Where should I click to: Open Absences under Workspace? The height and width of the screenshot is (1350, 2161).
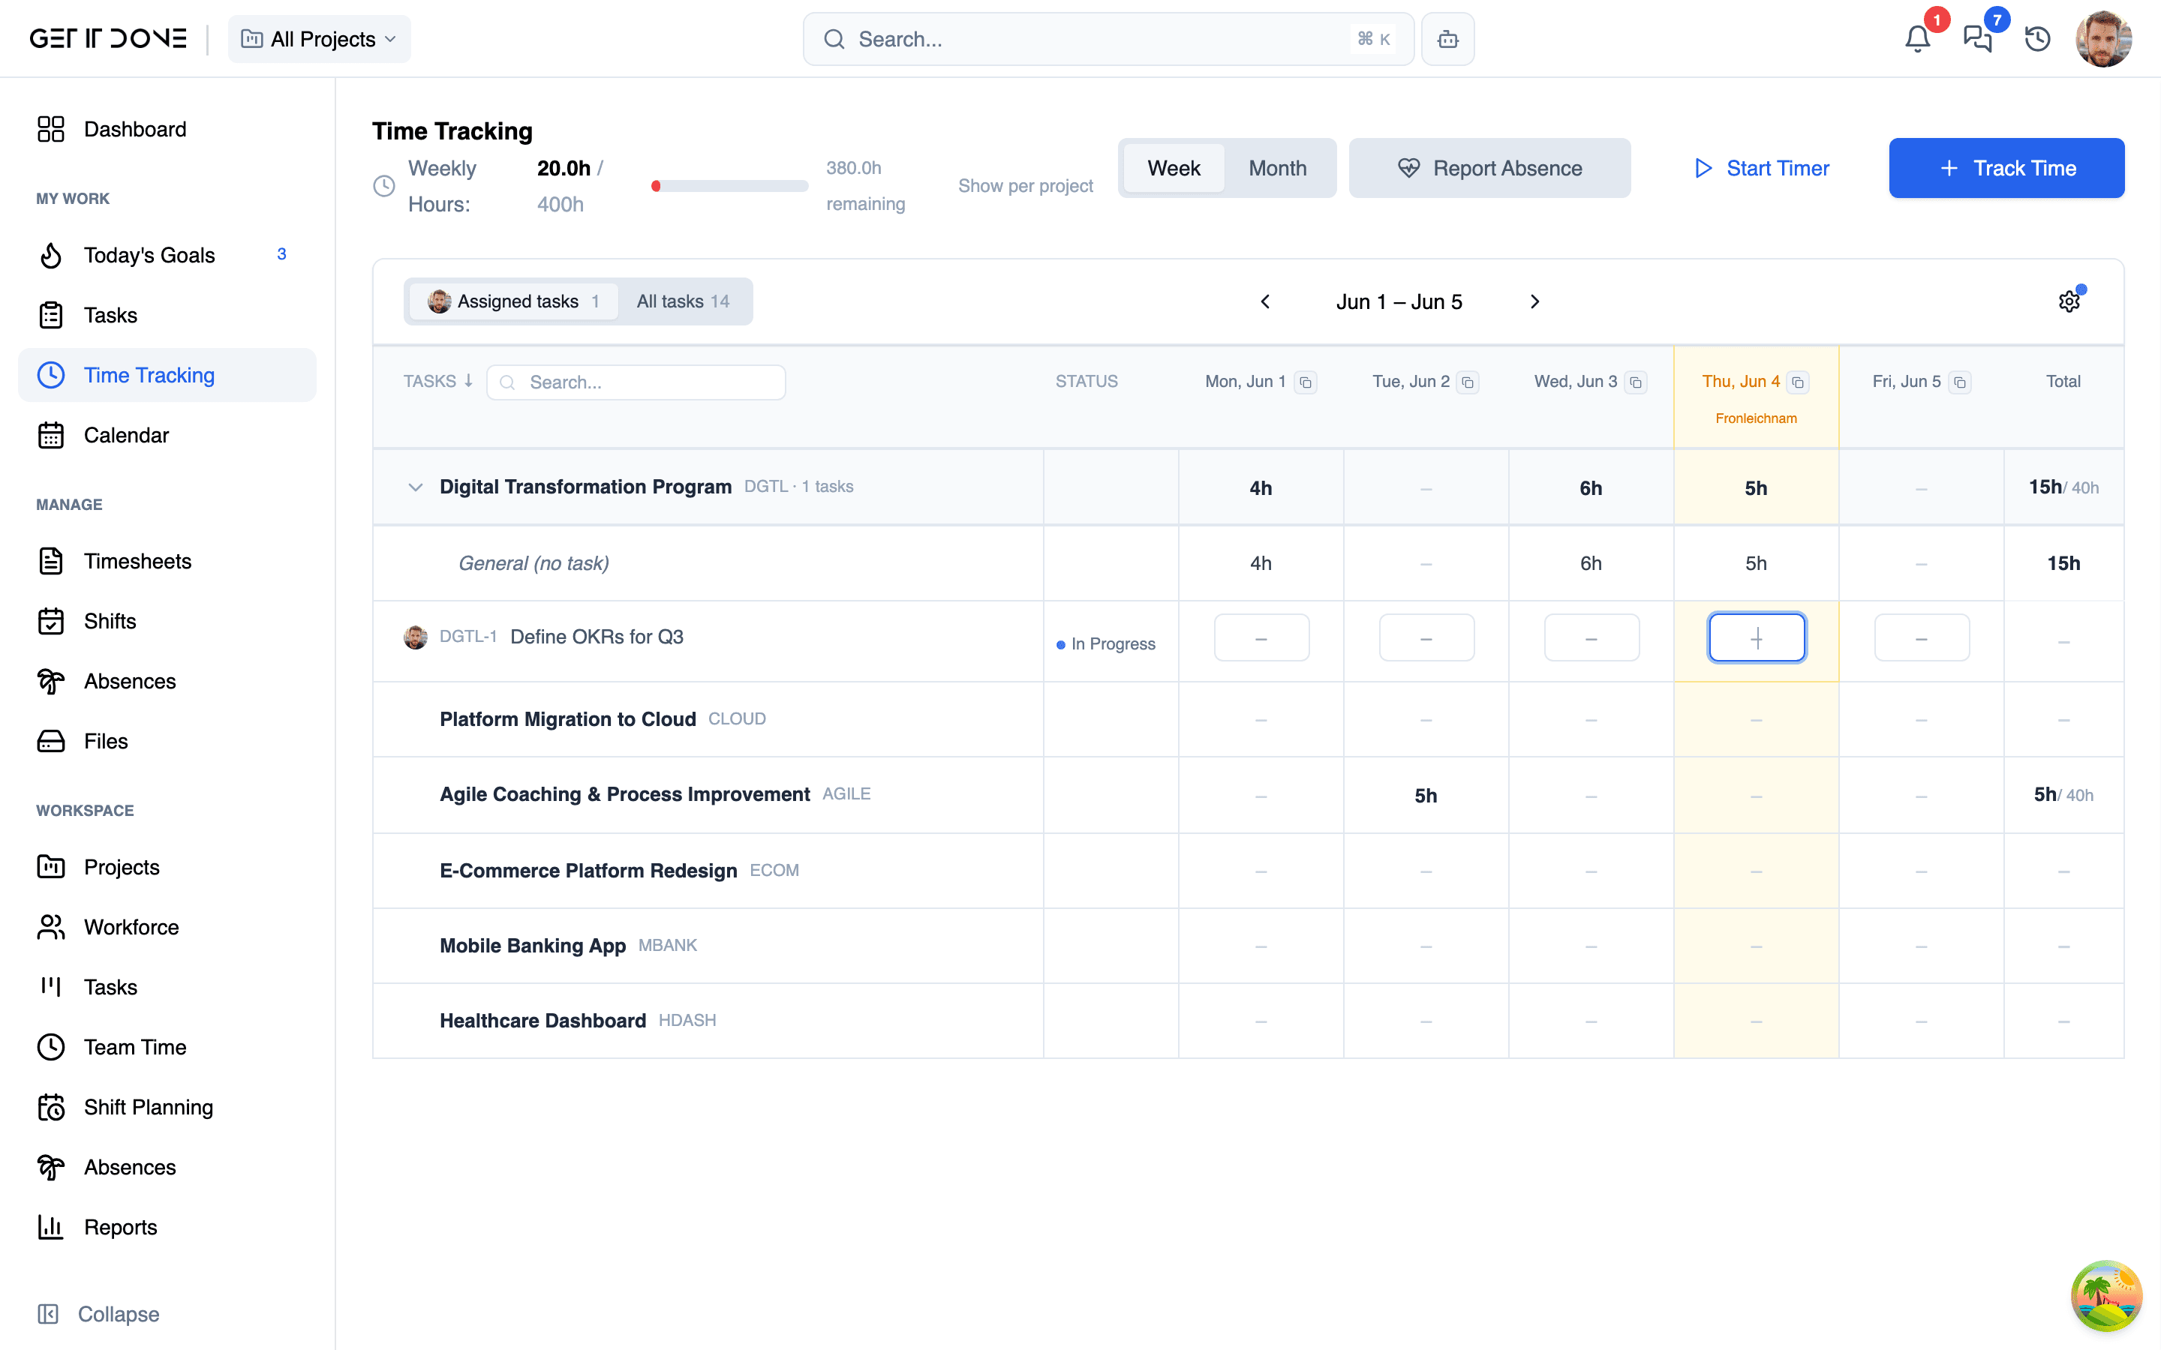pos(167,1167)
